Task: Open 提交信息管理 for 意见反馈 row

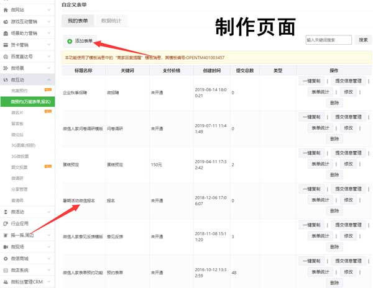Action: pyautogui.click(x=348, y=225)
